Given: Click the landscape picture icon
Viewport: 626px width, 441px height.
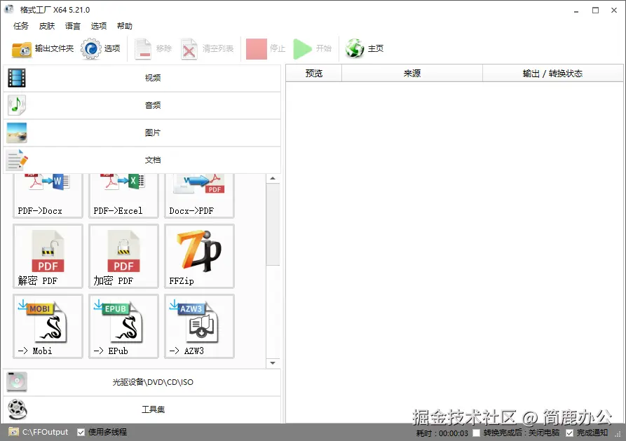Looking at the screenshot, I should coord(17,133).
